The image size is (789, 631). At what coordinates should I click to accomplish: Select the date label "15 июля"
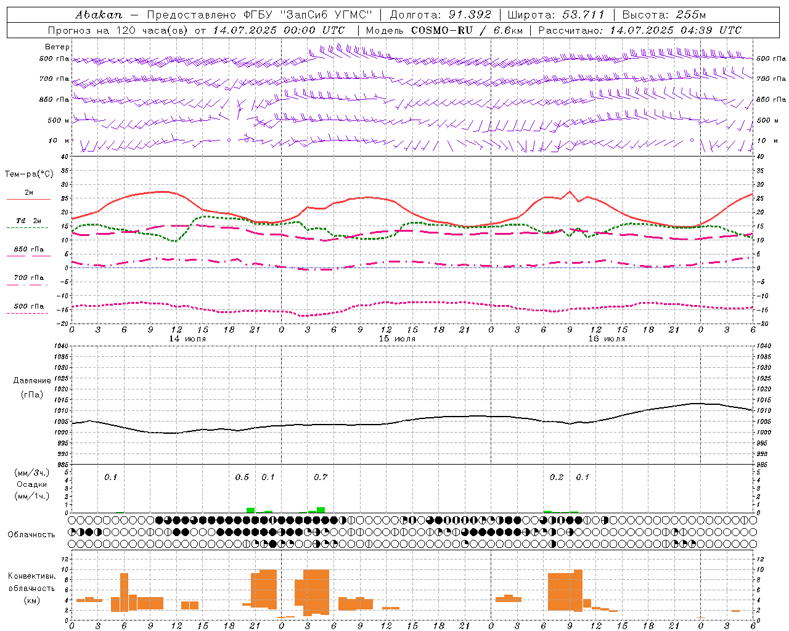click(x=397, y=339)
